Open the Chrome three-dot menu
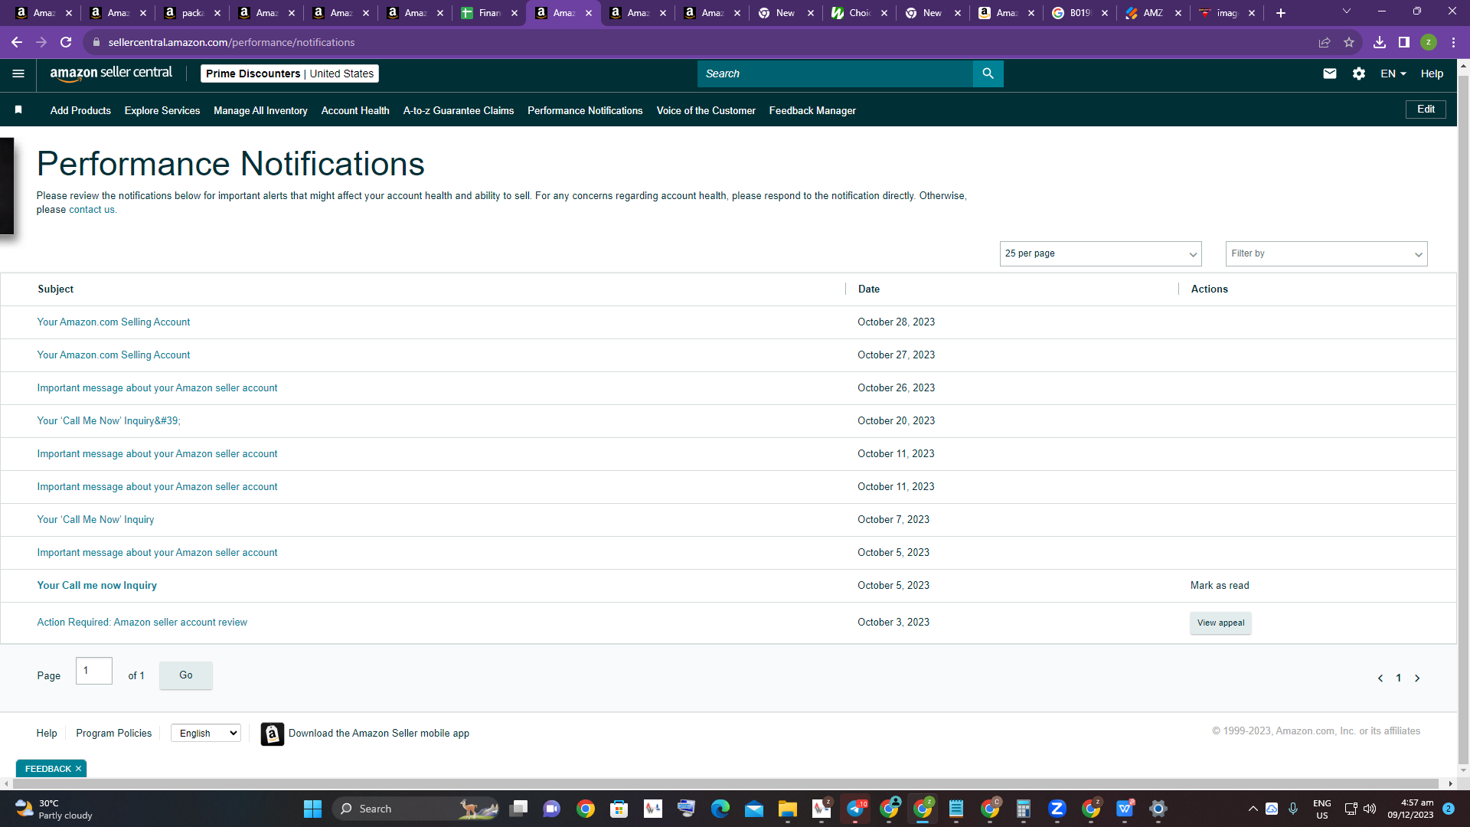This screenshot has width=1470, height=827. (1453, 42)
